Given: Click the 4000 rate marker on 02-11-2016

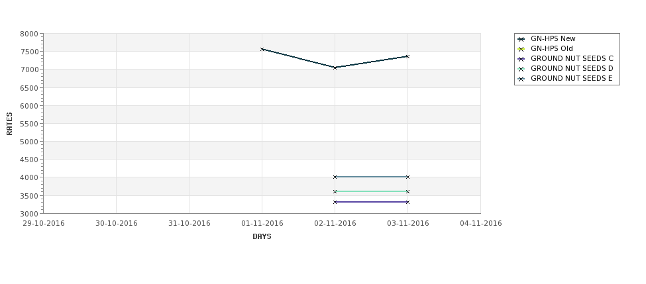Looking at the screenshot, I should [x=335, y=177].
